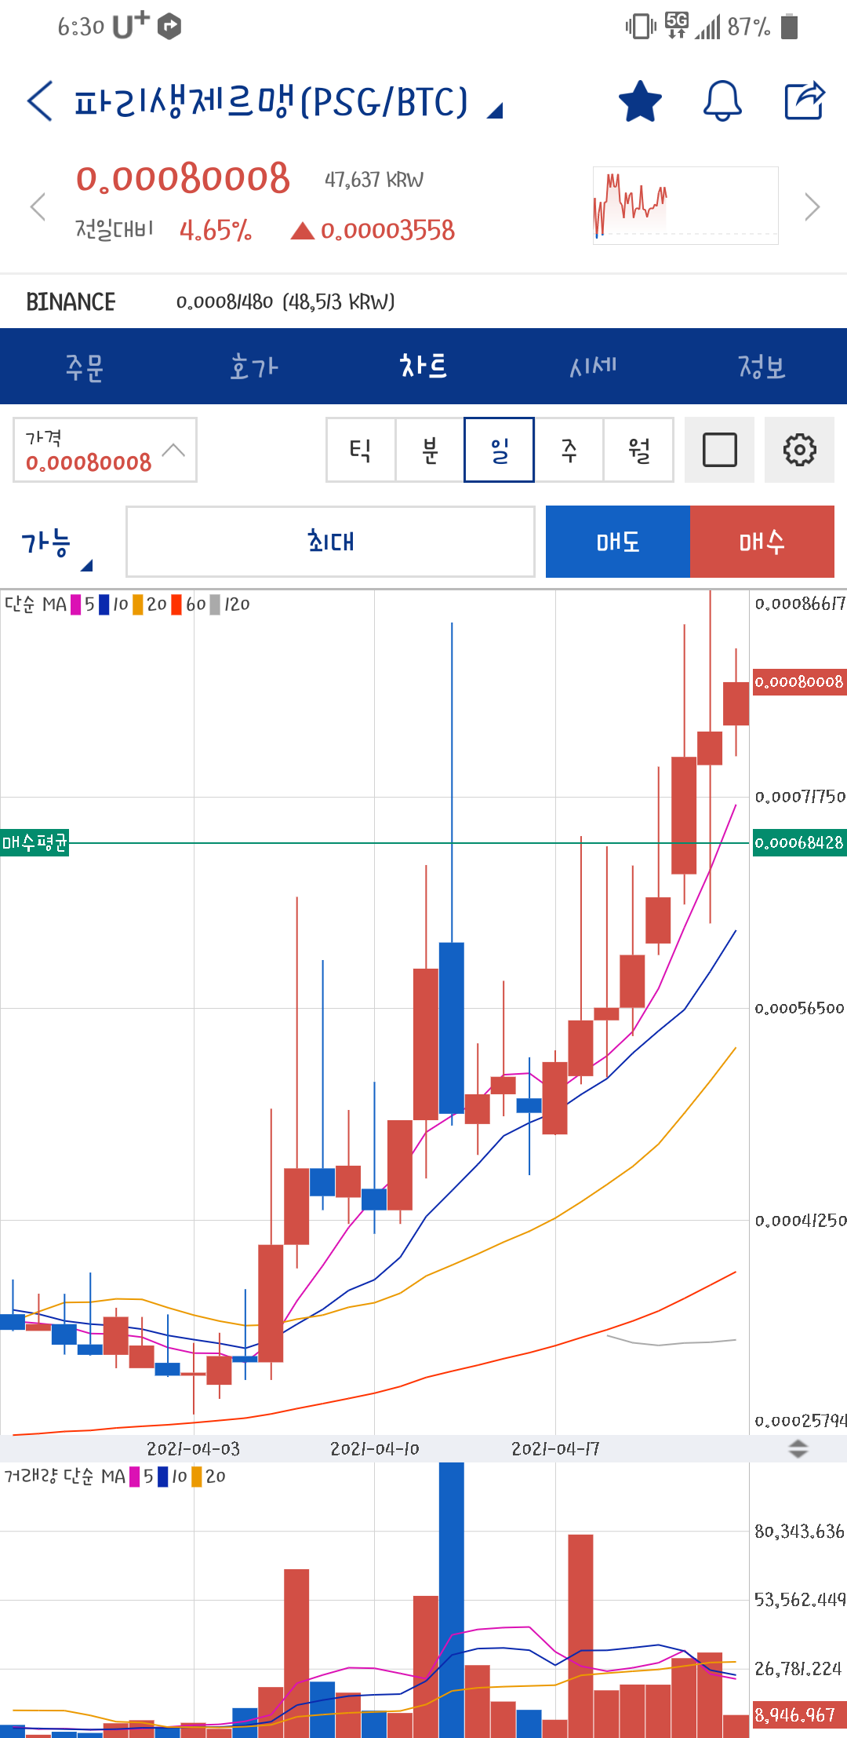Image resolution: width=847 pixels, height=1738 pixels.
Task: Tap volume MA 10 blue swatch
Action: click(162, 1477)
